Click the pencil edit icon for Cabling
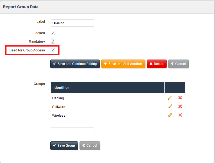The width and height of the screenshot is (215, 164). point(170,98)
